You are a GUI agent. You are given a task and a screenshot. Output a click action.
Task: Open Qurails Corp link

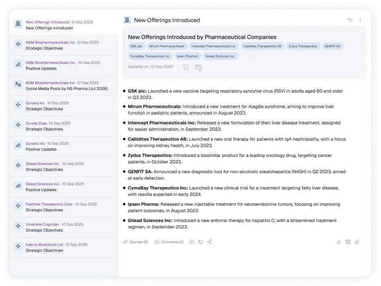click(36, 123)
